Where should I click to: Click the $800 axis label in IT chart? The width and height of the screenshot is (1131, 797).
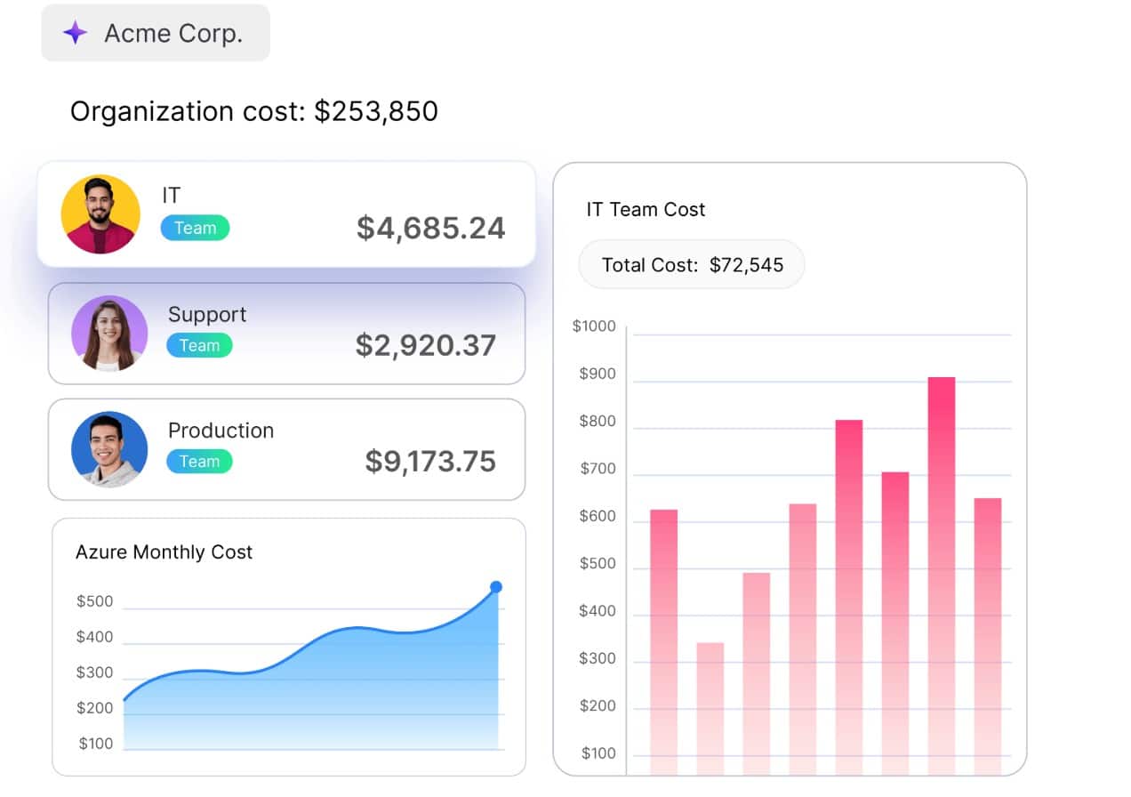pos(598,422)
